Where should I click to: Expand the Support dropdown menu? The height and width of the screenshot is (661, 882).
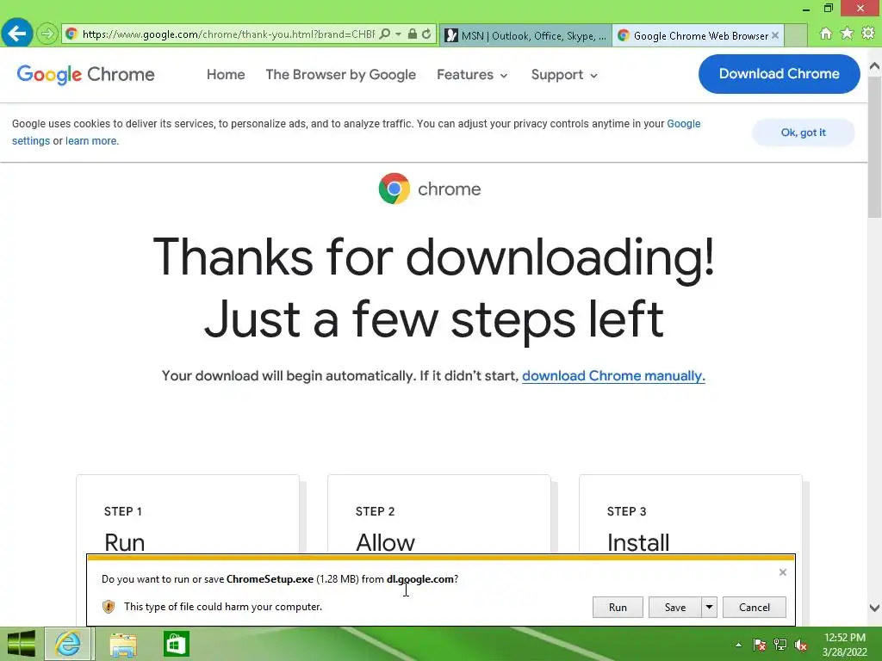(564, 75)
